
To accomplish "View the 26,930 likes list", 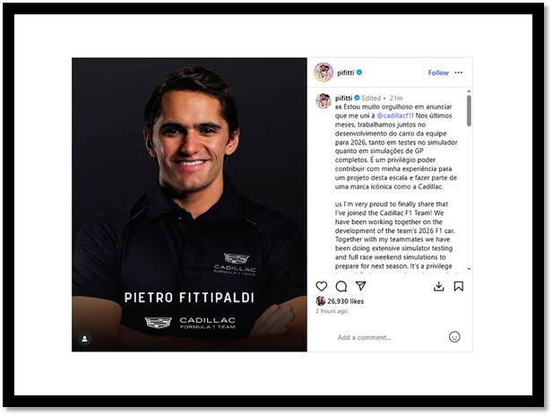I will coord(345,301).
